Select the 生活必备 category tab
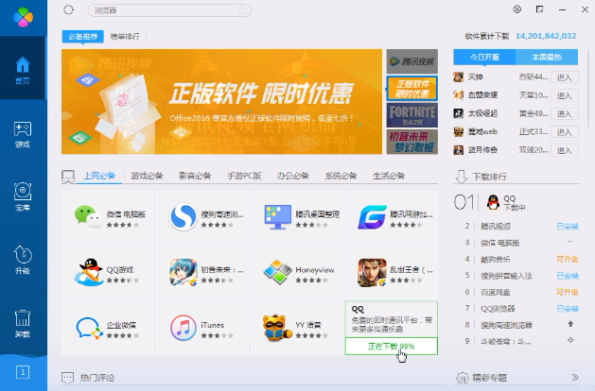Screen dimensions: 595x391 pos(389,176)
